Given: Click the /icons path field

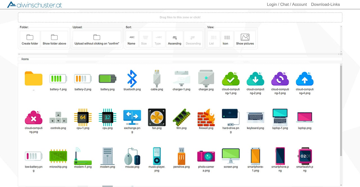Looking at the screenshot, I should click(180, 59).
